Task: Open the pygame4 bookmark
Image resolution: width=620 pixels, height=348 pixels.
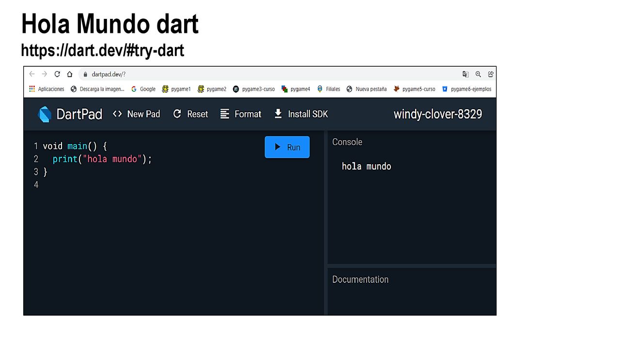Action: (295, 89)
